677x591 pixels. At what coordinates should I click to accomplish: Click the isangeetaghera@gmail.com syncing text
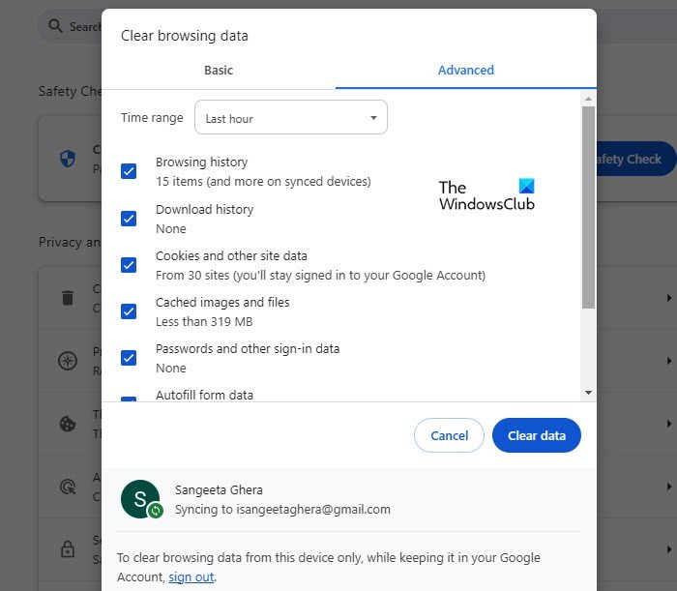tap(282, 510)
